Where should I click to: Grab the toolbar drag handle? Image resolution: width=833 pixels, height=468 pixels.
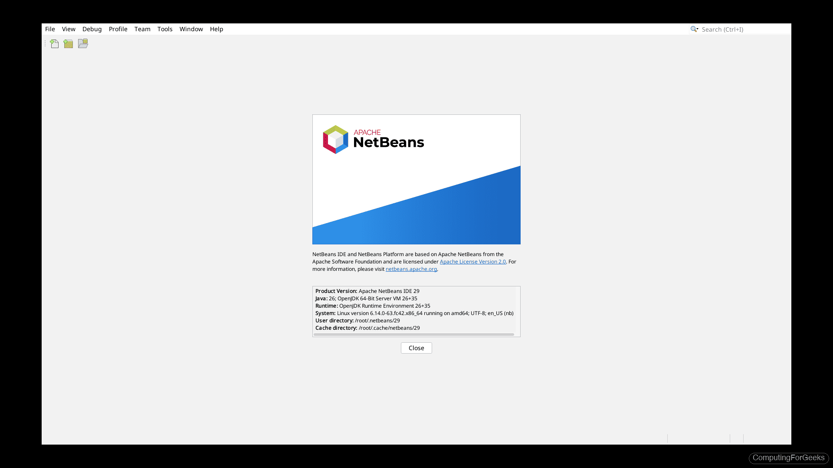[x=45, y=43]
